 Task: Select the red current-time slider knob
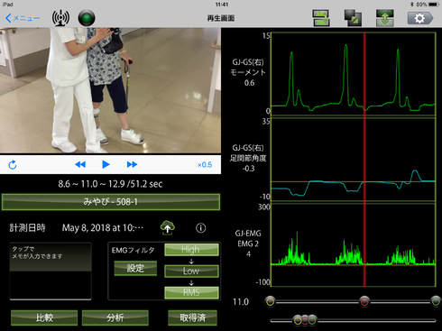(x=364, y=301)
